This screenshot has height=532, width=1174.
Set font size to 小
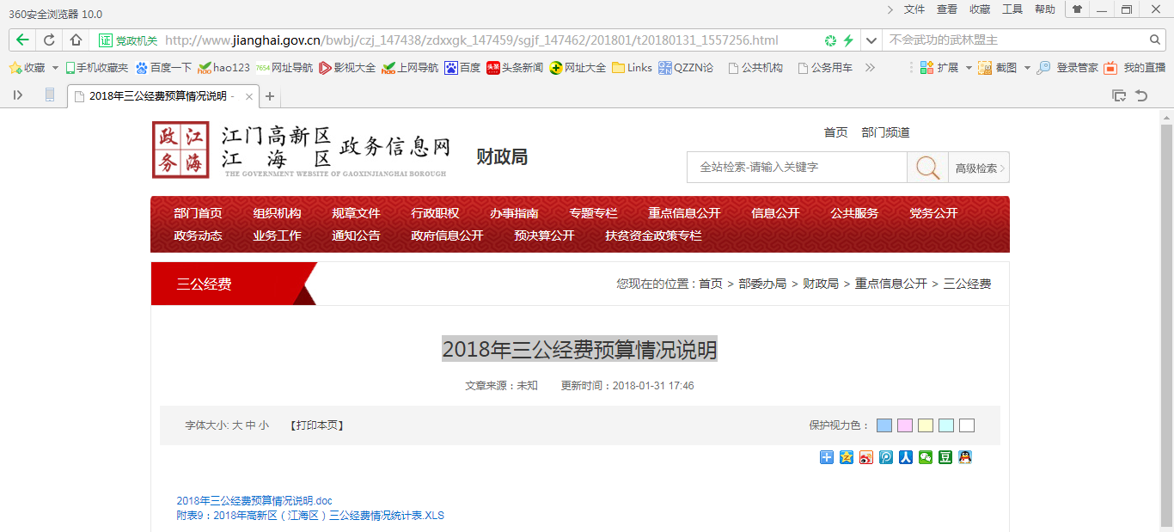coord(264,425)
